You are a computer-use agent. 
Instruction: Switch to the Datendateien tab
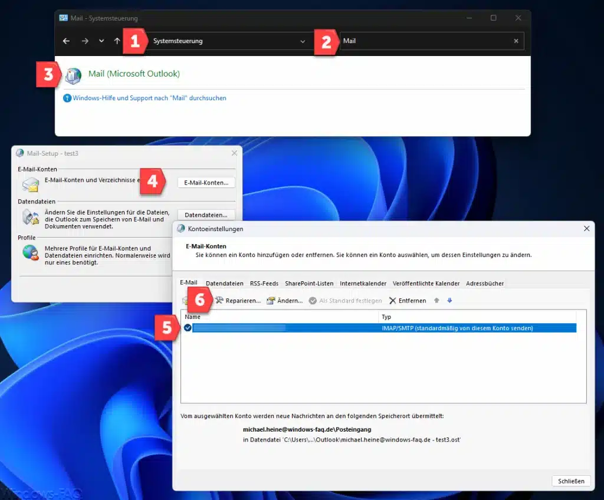click(x=225, y=284)
